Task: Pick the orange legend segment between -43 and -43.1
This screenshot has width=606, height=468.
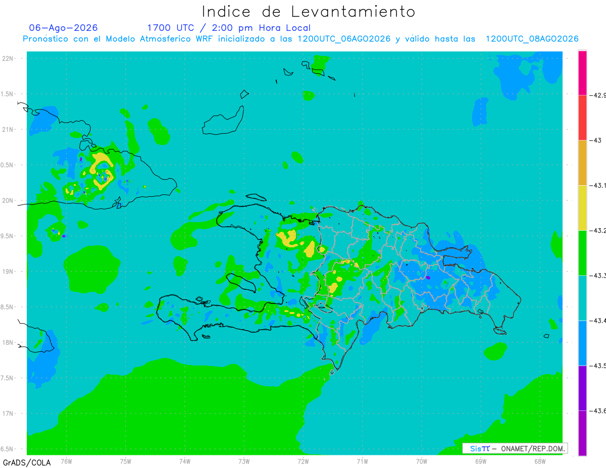Action: [582, 163]
